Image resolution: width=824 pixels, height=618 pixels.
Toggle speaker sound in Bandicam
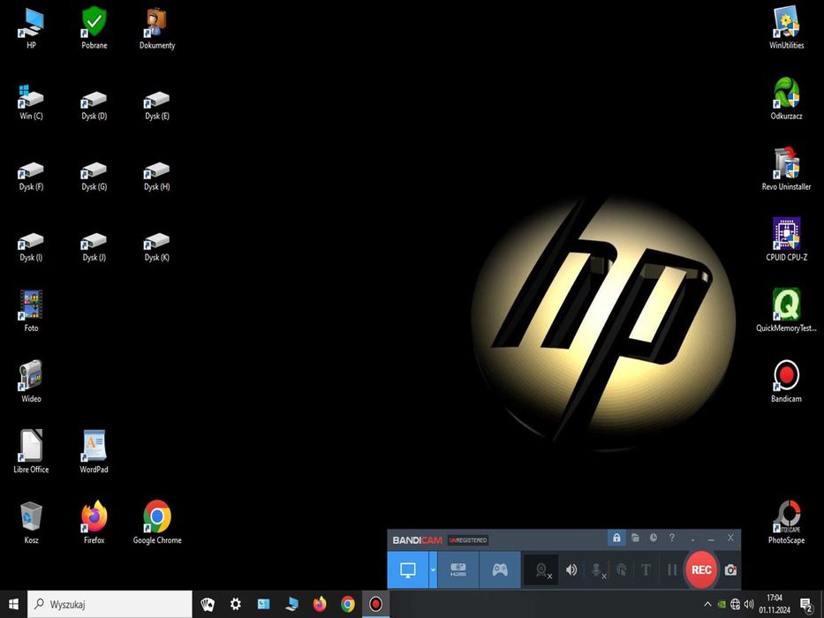tap(571, 569)
